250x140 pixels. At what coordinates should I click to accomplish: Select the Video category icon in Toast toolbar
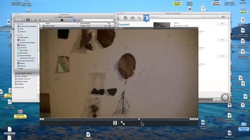(x=133, y=18)
